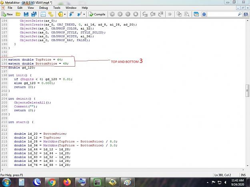Click 'double ld_20 = BottomPrice;' line
This screenshot has height=187, width=250.
click(40, 134)
